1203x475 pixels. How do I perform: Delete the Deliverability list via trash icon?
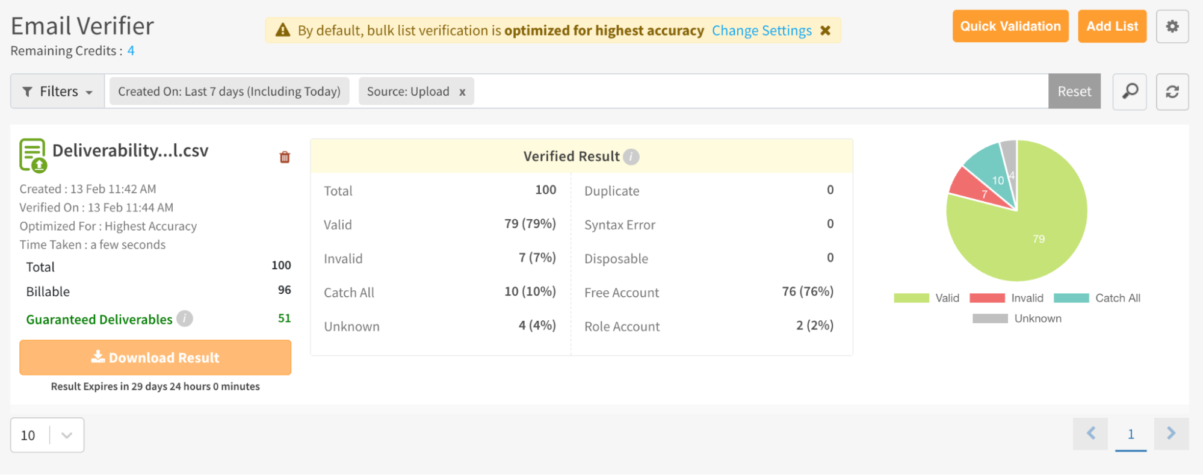(285, 157)
